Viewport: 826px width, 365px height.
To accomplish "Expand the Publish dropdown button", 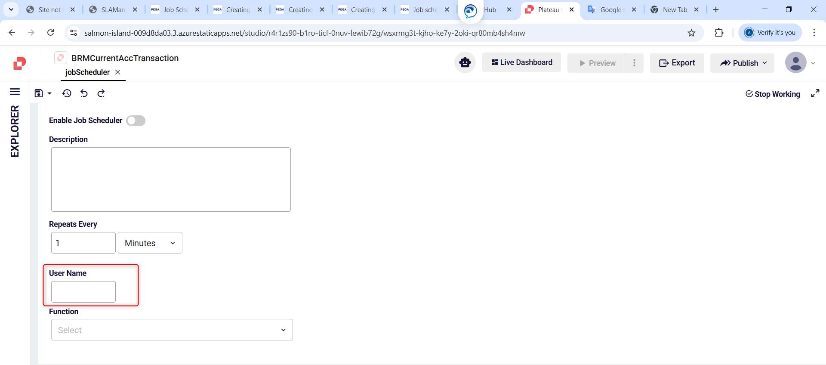I will 743,63.
